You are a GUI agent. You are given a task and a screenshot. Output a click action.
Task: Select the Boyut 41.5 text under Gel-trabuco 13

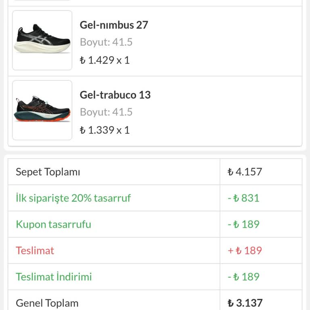click(106, 112)
